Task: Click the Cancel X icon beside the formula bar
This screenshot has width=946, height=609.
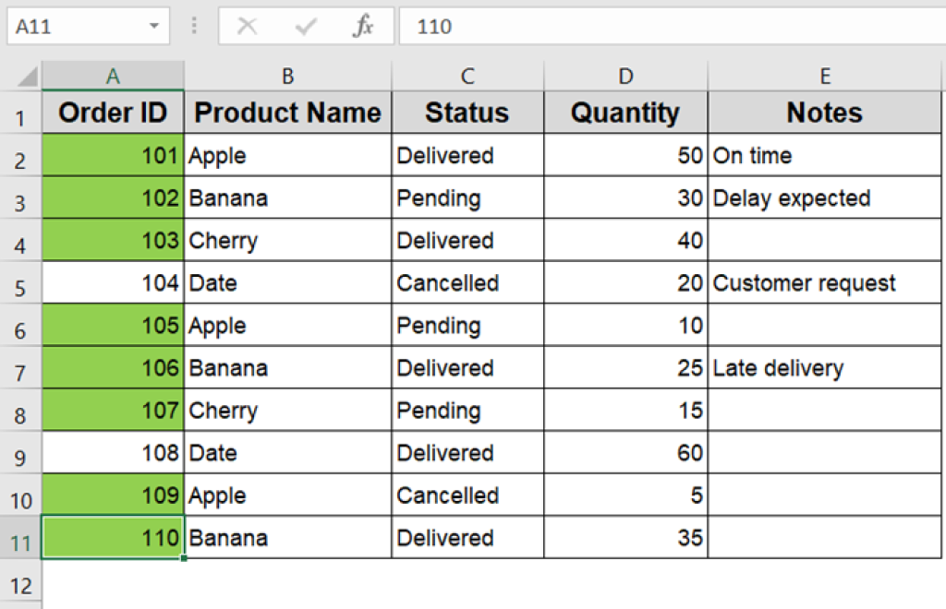Action: [248, 26]
